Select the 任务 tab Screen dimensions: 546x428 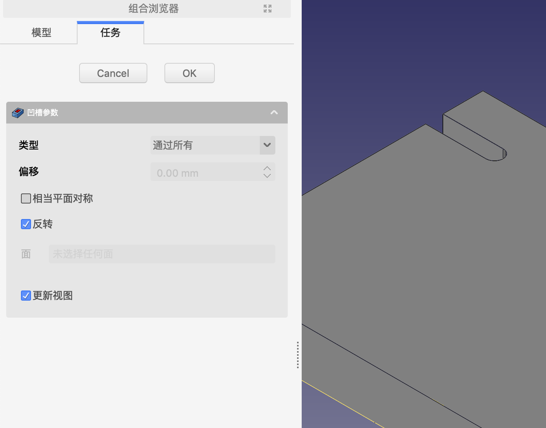111,33
